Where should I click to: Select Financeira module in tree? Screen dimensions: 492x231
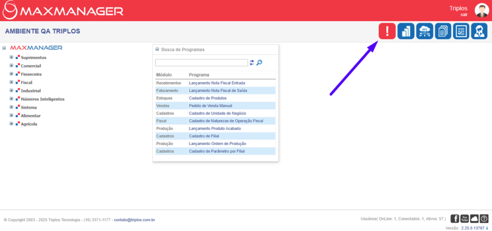[31, 74]
